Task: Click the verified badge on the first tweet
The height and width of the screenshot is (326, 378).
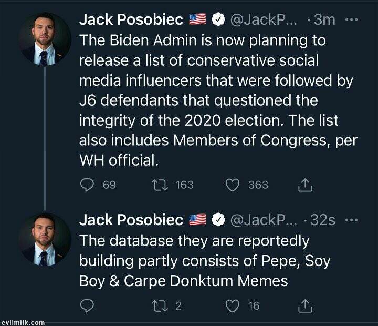Action: tap(218, 19)
